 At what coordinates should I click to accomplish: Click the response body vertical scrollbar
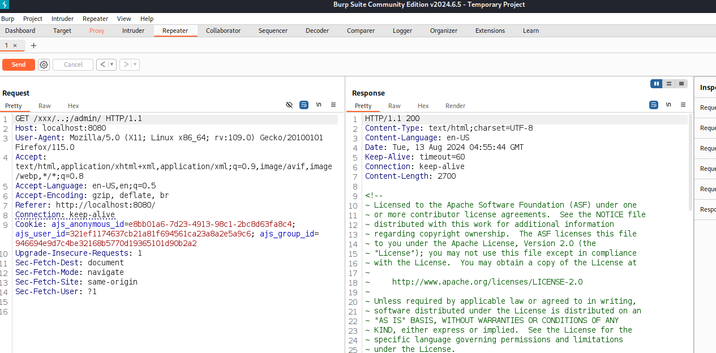point(691,161)
